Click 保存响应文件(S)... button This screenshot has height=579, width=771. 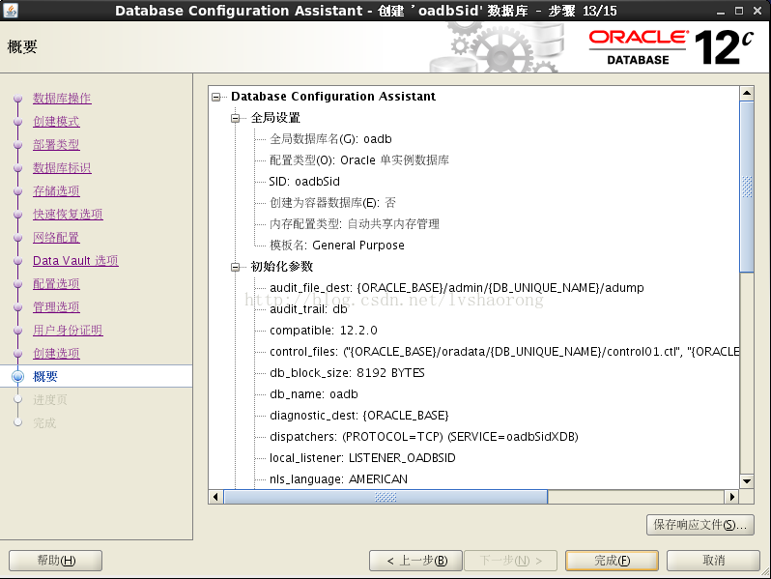click(x=700, y=525)
